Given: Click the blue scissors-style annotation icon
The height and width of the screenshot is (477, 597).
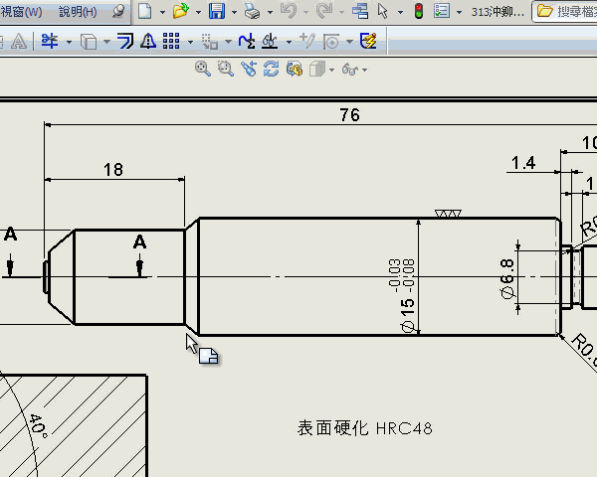Looking at the screenshot, I should [x=50, y=41].
